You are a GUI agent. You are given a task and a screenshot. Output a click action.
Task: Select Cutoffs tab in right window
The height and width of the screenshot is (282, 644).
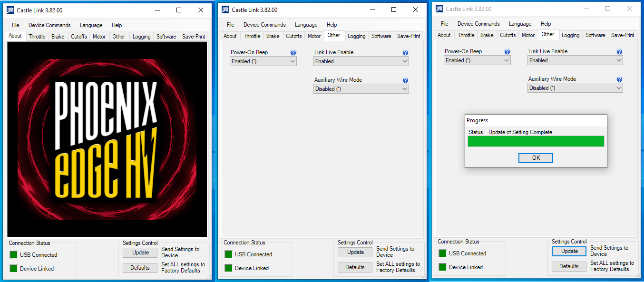tap(508, 35)
